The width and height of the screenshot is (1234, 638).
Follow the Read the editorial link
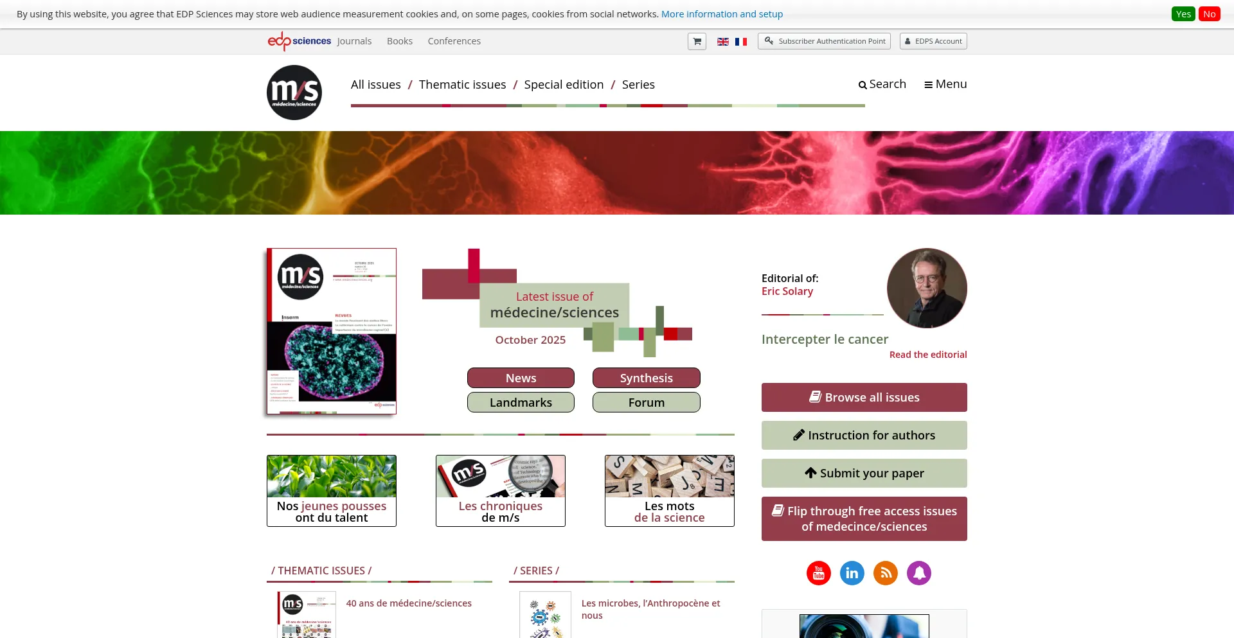tap(928, 355)
